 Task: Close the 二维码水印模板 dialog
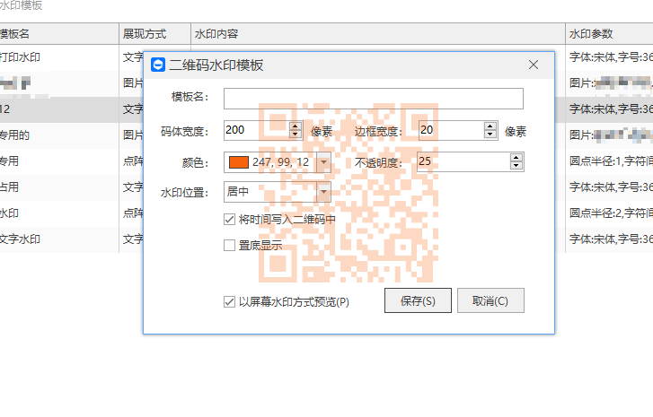534,65
